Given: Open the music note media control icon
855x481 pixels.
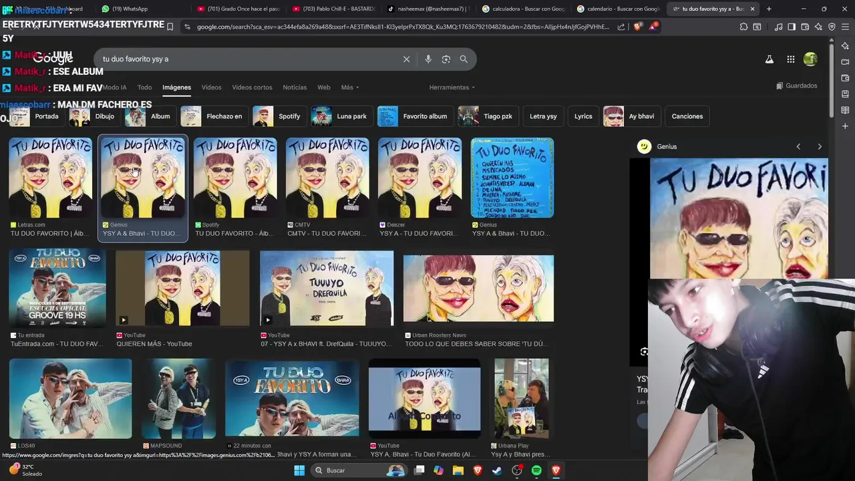Looking at the screenshot, I should [x=779, y=27].
